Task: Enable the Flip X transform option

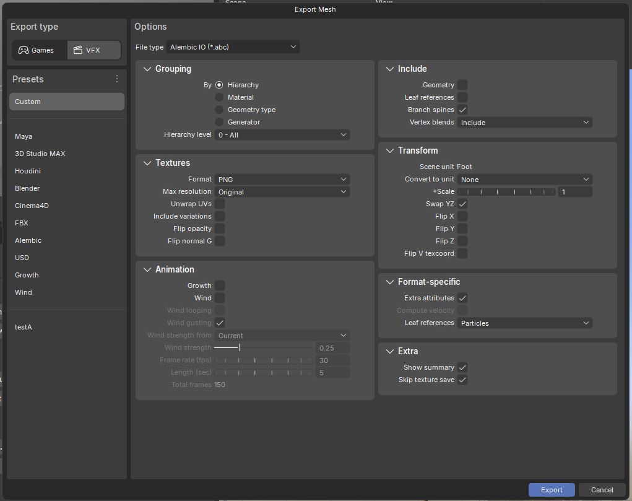Action: 463,216
